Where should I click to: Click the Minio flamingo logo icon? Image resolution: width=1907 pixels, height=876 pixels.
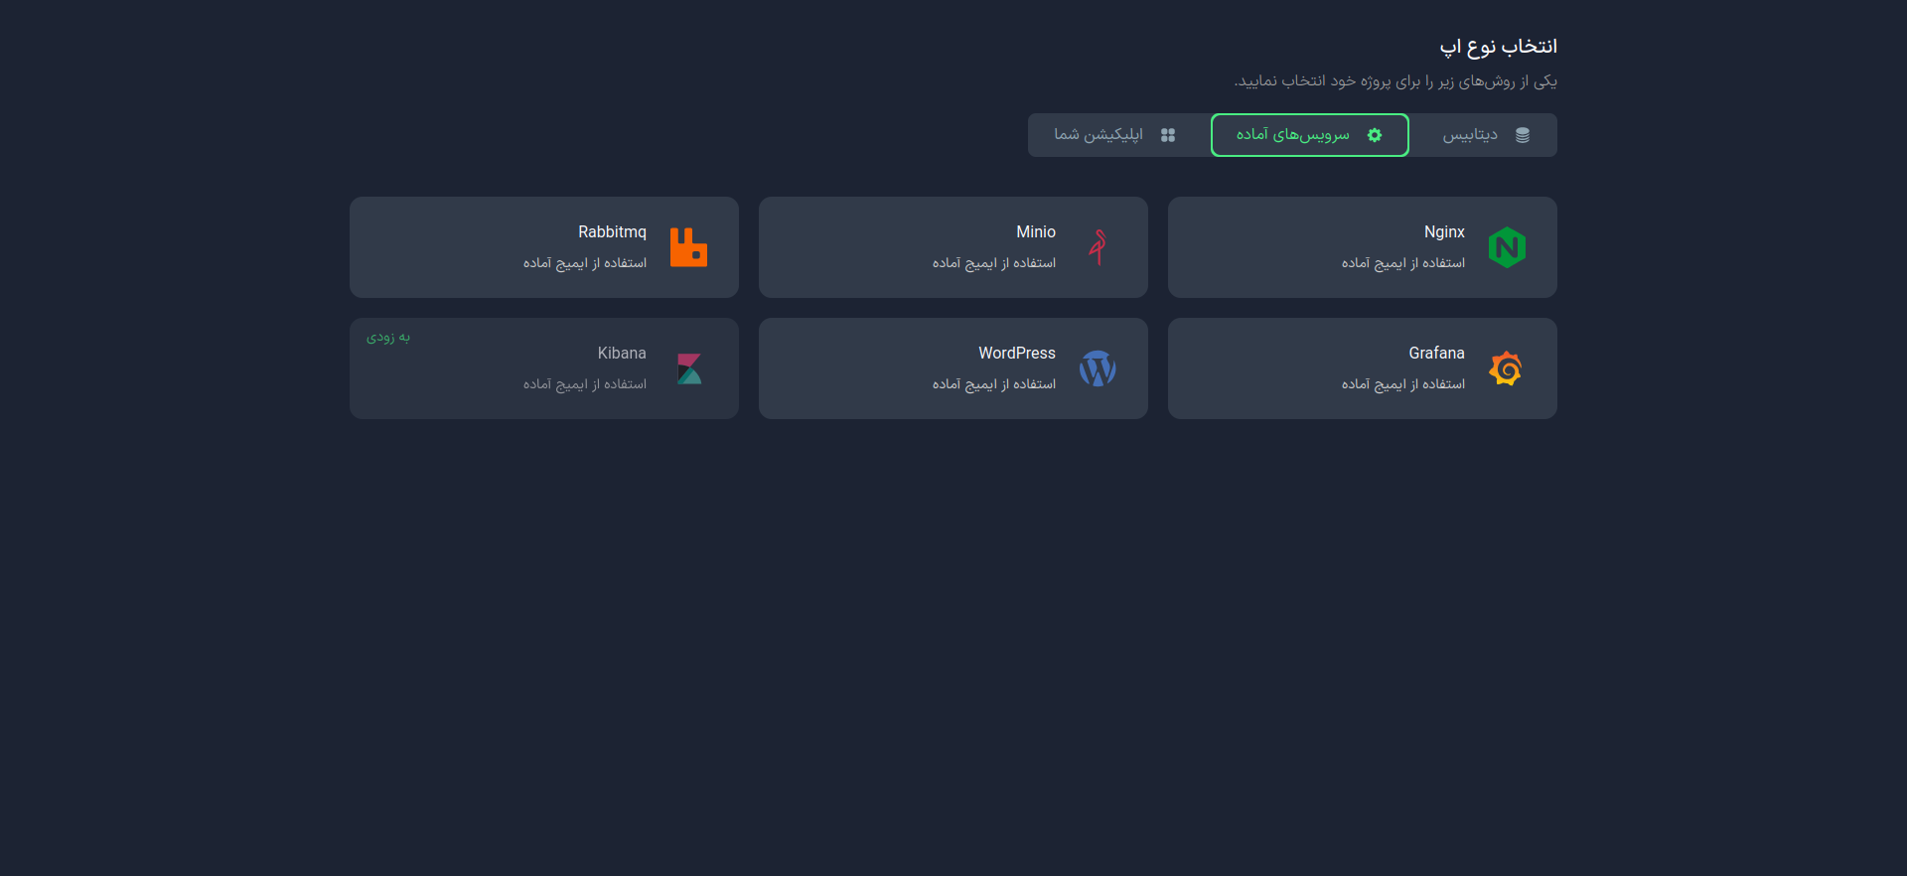point(1098,247)
